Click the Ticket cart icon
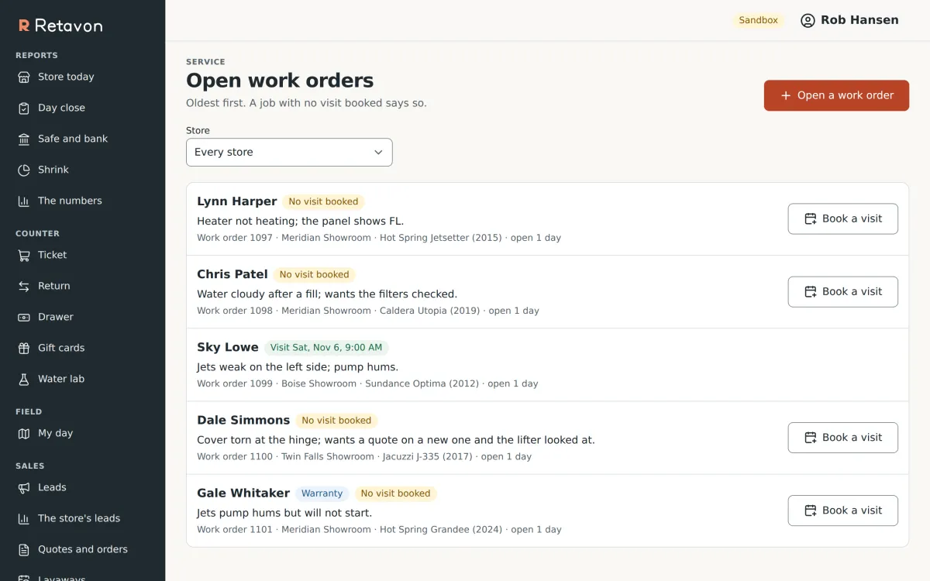 (24, 255)
